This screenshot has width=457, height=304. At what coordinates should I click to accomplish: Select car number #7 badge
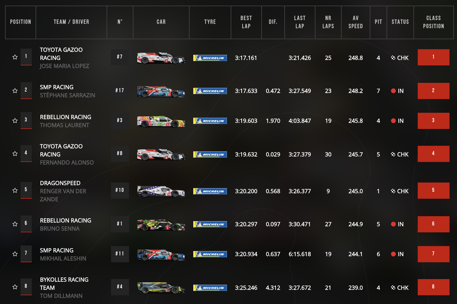pyautogui.click(x=120, y=57)
